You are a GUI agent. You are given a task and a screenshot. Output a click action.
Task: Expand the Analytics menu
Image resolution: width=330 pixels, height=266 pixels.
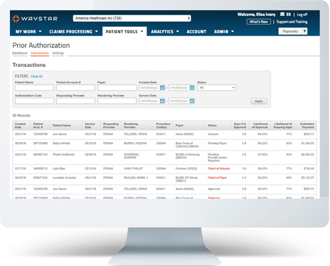coord(165,32)
